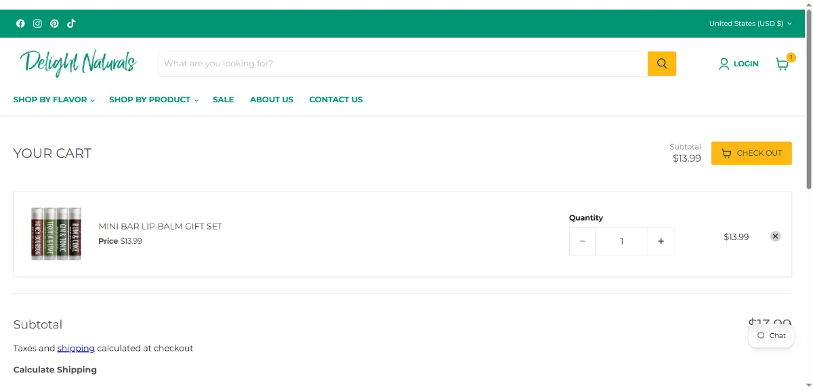Click the search magnifier button
The height and width of the screenshot is (390, 813).
click(662, 64)
